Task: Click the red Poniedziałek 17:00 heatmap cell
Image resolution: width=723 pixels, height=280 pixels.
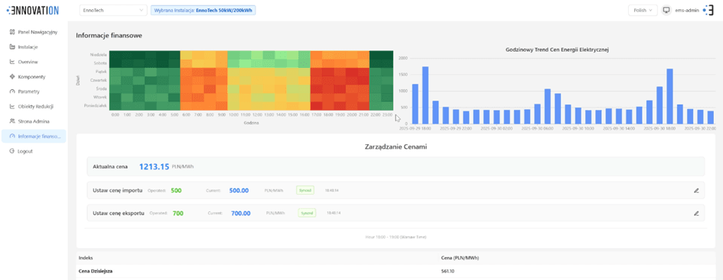Action: 316,106
